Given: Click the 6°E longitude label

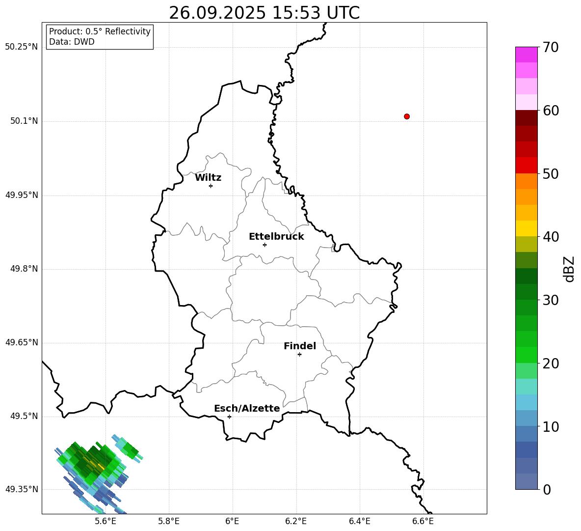Looking at the screenshot, I should 232,521.
